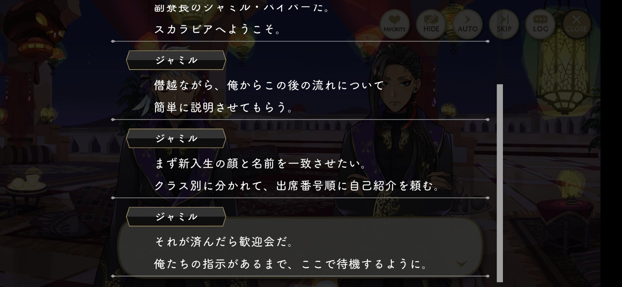
Task: Tap the down chevron in last dialogue box
Action: (461, 264)
